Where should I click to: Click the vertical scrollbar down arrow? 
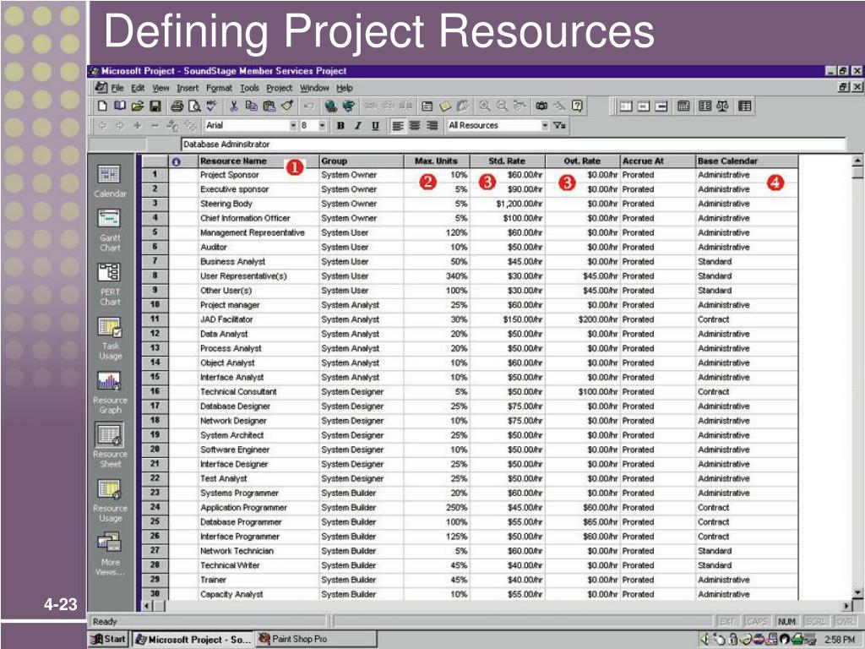coord(858,592)
